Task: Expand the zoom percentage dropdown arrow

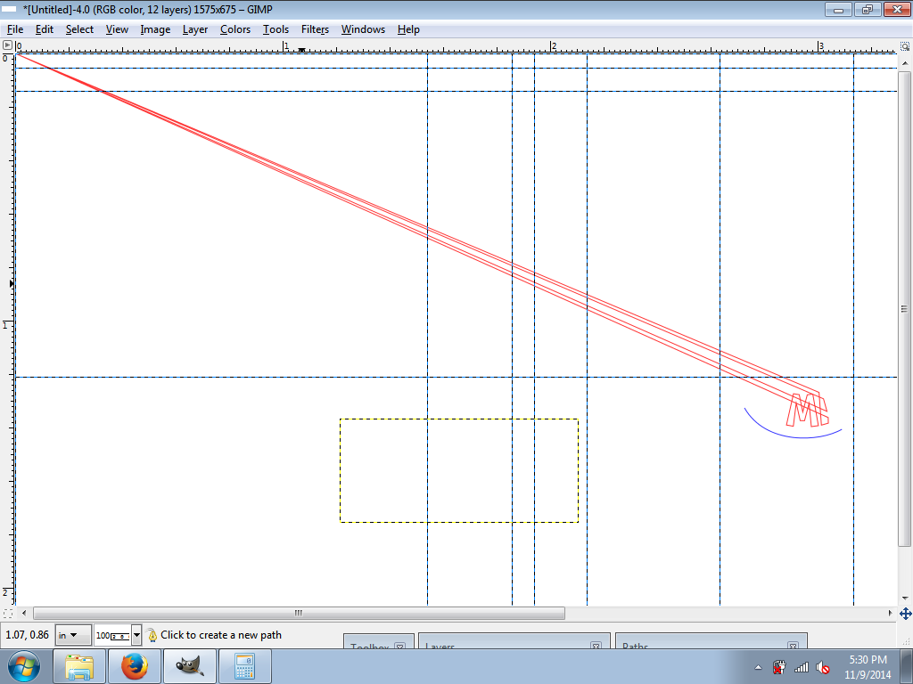Action: pos(136,635)
